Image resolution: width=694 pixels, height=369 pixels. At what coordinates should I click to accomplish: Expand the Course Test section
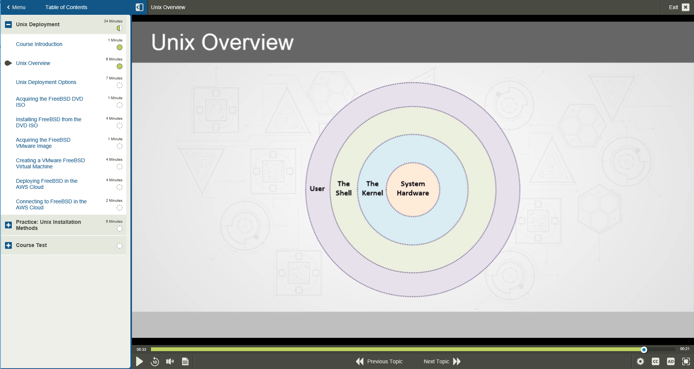[8, 245]
